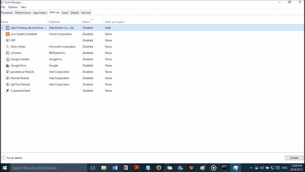Select the Google Installer row name
Viewport: 305px width, 172px height.
point(20,59)
